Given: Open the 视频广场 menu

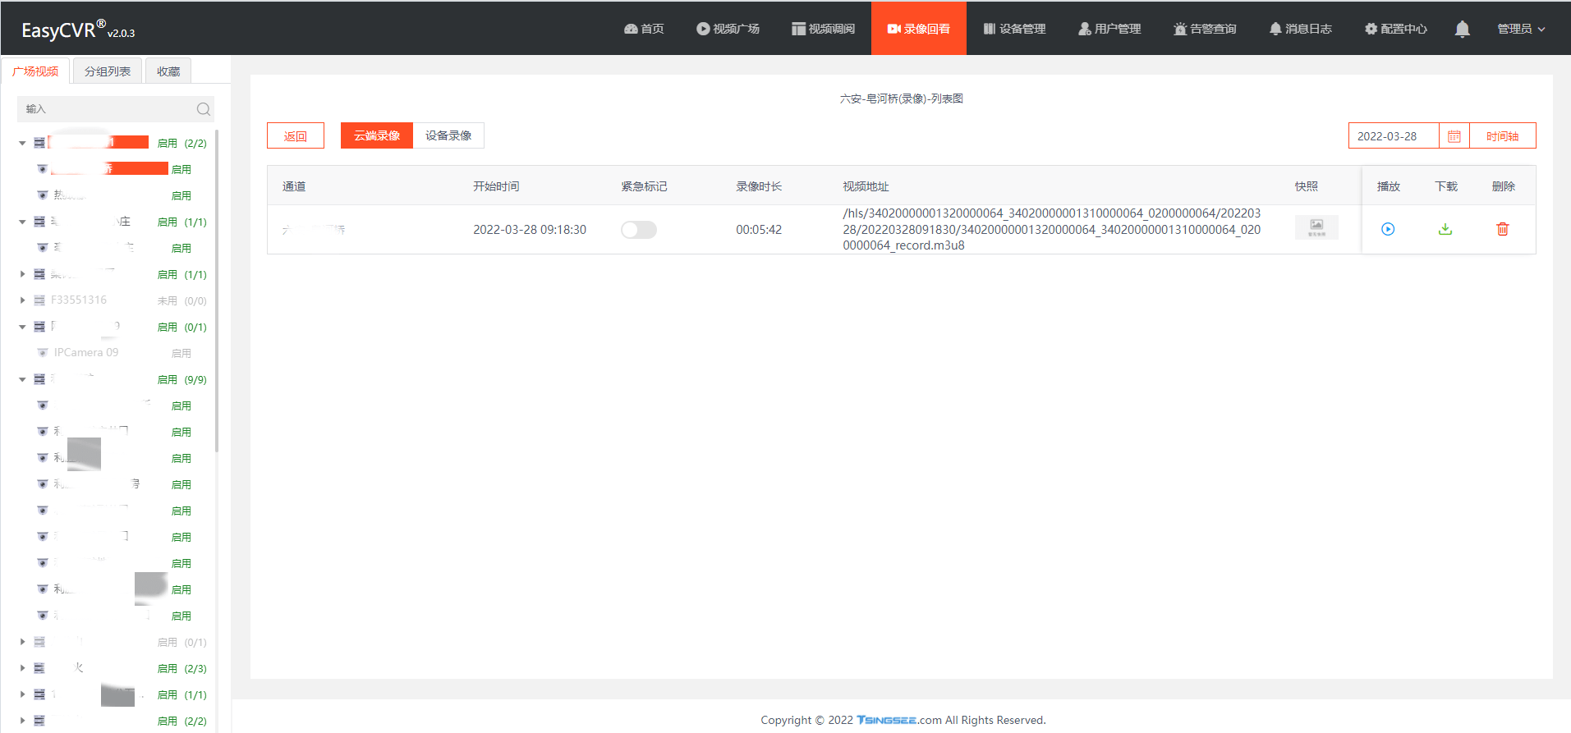Looking at the screenshot, I should 728,29.
